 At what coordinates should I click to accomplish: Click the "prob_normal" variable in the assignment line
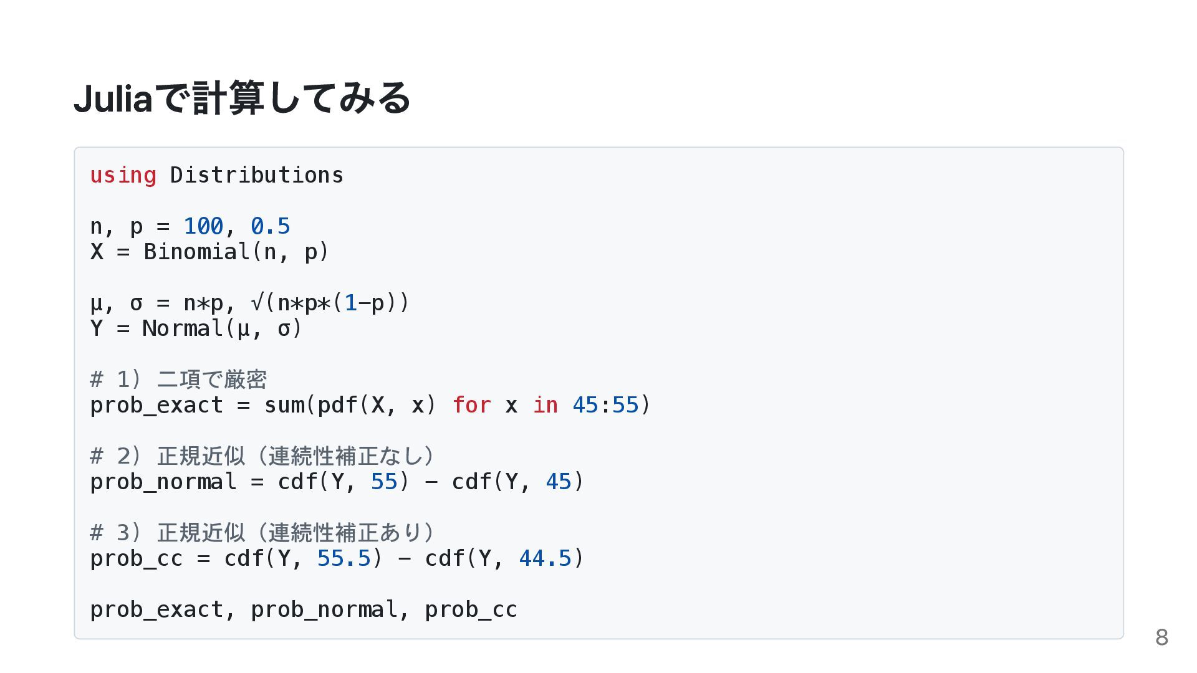point(163,482)
